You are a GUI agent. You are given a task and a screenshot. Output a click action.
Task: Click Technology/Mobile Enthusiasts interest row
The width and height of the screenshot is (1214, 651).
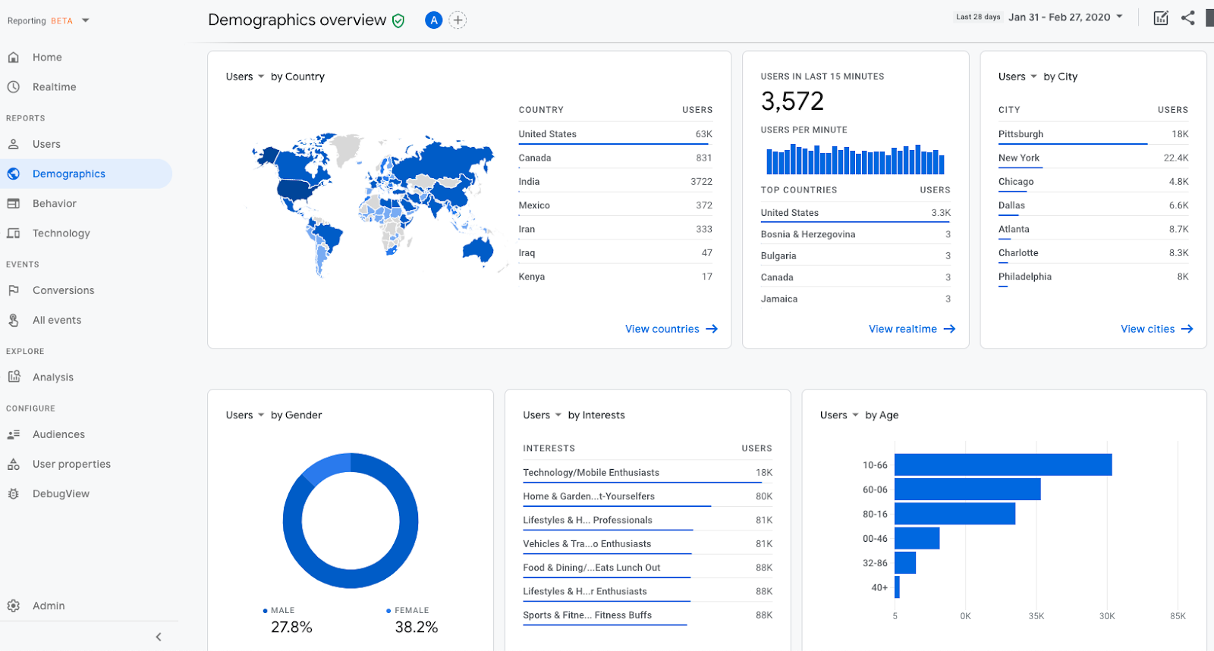647,473
